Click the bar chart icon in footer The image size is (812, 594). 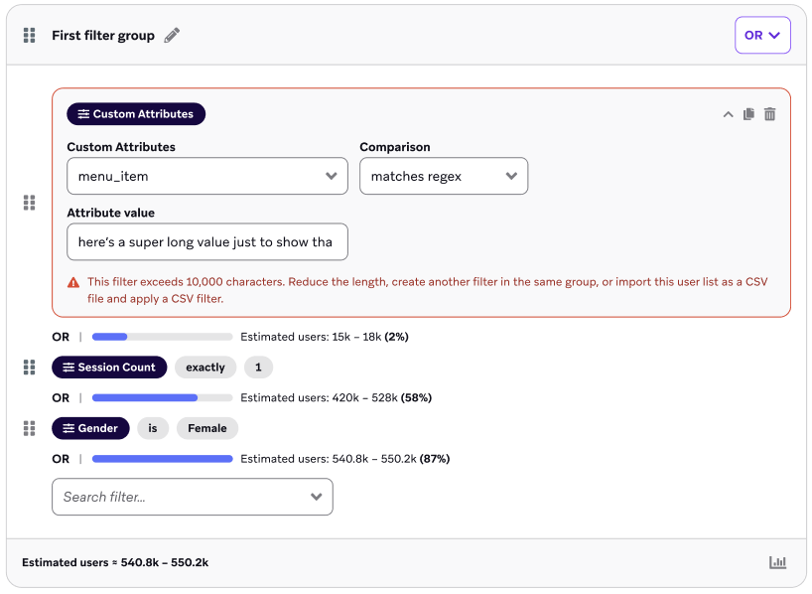click(777, 562)
